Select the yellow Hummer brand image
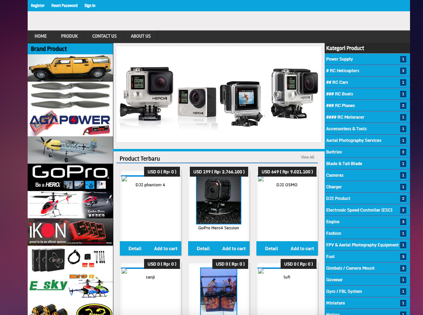The height and width of the screenshot is (315, 423). point(70,68)
